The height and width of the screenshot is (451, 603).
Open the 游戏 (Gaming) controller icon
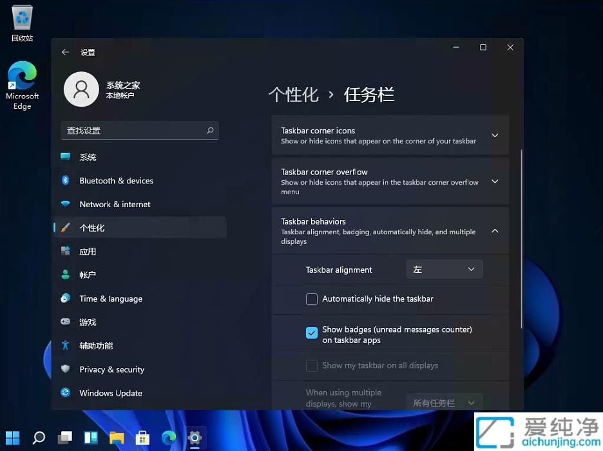pyautogui.click(x=66, y=322)
